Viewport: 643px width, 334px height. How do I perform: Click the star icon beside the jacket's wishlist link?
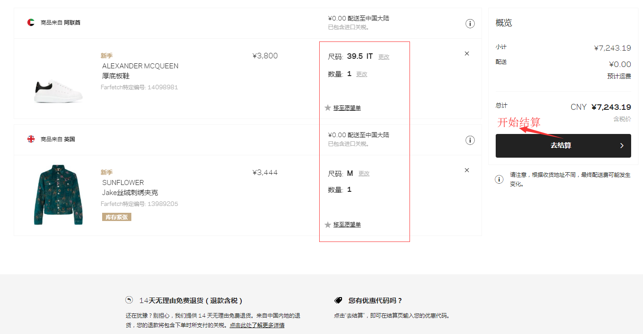coord(327,225)
